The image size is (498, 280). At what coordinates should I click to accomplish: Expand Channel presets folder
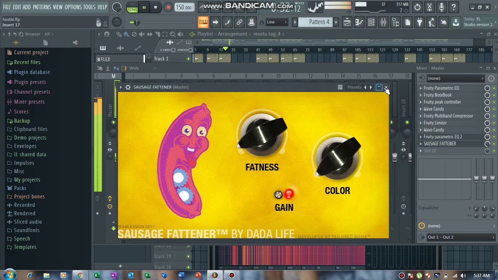[x=32, y=92]
